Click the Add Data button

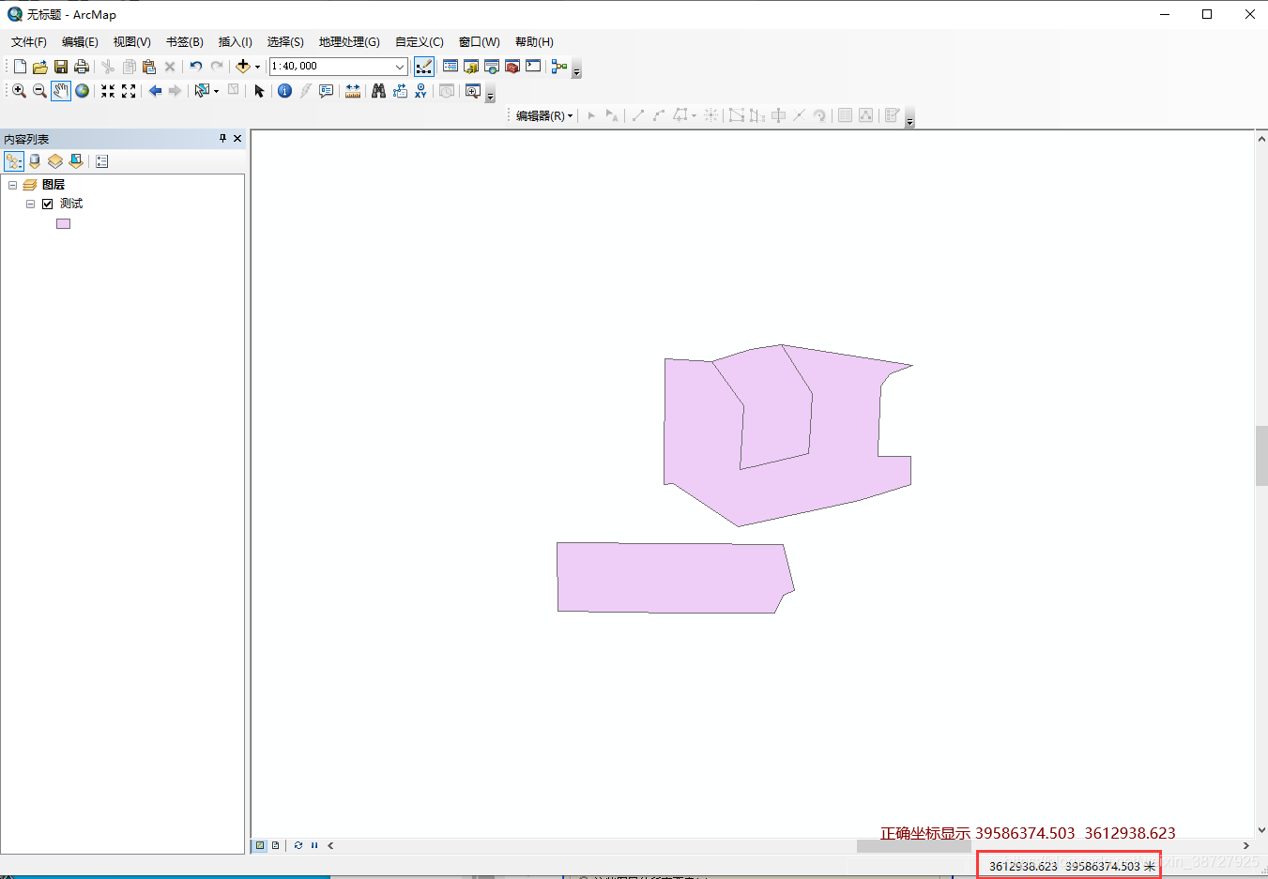click(x=243, y=67)
